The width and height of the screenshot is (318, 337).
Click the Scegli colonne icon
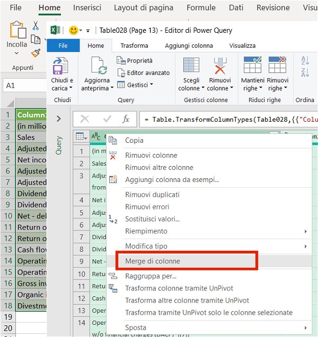[191, 65]
